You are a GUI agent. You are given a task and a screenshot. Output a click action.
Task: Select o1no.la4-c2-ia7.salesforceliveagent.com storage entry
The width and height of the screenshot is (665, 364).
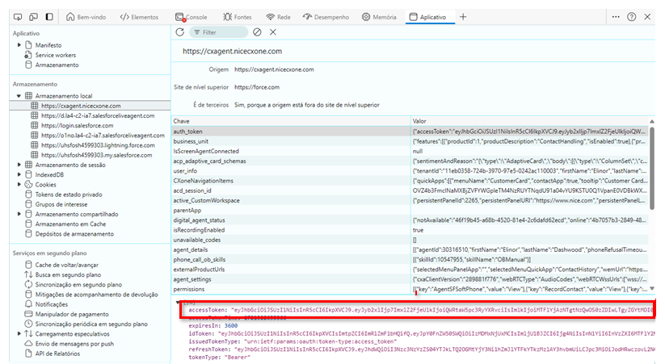[103, 135]
